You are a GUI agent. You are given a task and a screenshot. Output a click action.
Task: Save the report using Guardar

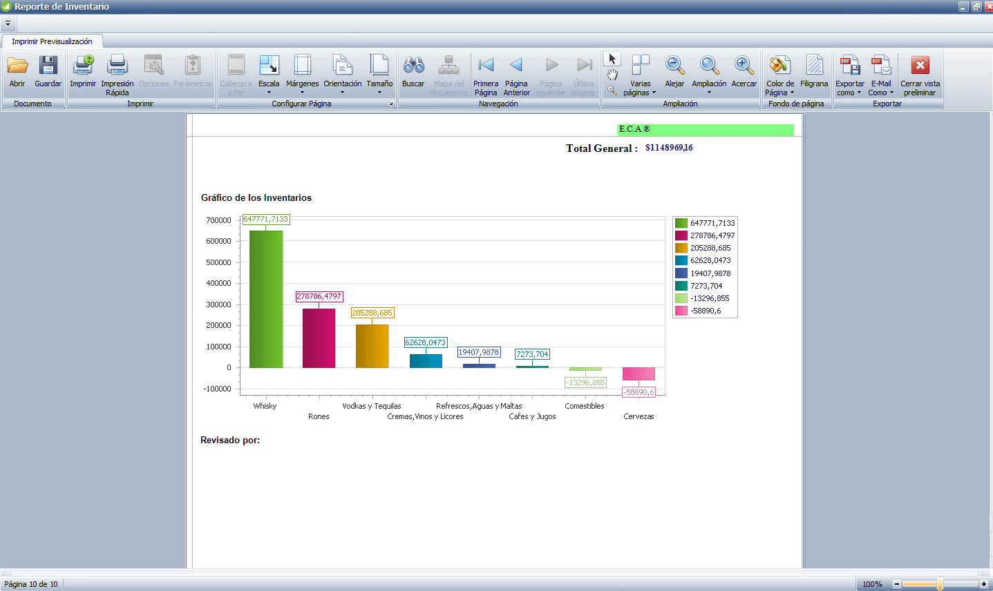pyautogui.click(x=48, y=72)
